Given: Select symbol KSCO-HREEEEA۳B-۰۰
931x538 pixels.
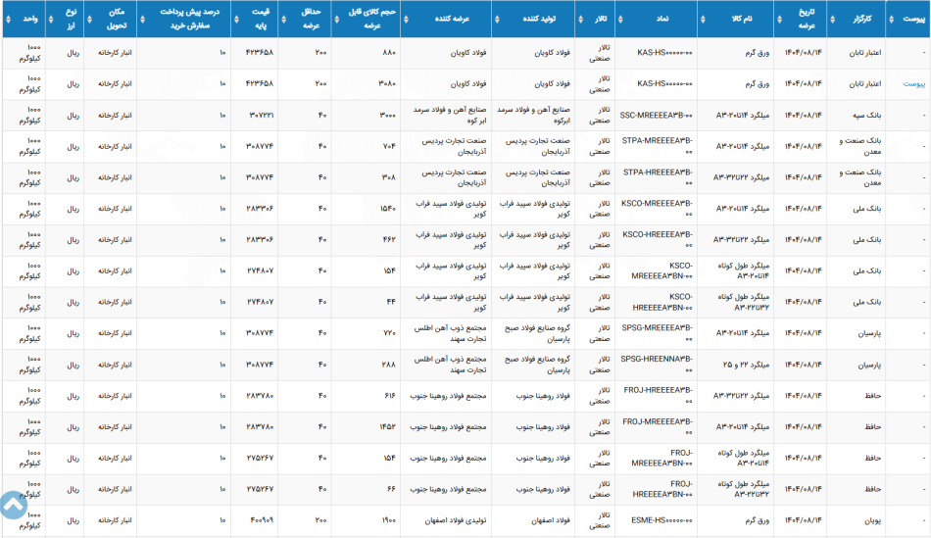Looking at the screenshot, I should pyautogui.click(x=658, y=240).
